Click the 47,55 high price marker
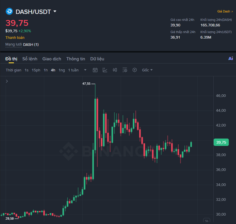 coord(87,84)
